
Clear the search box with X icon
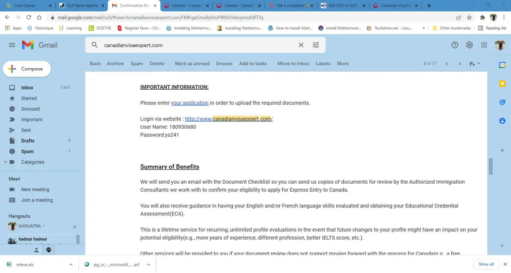(x=301, y=45)
